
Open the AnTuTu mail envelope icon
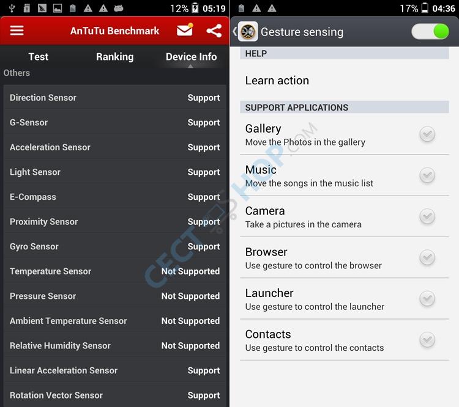coord(185,30)
